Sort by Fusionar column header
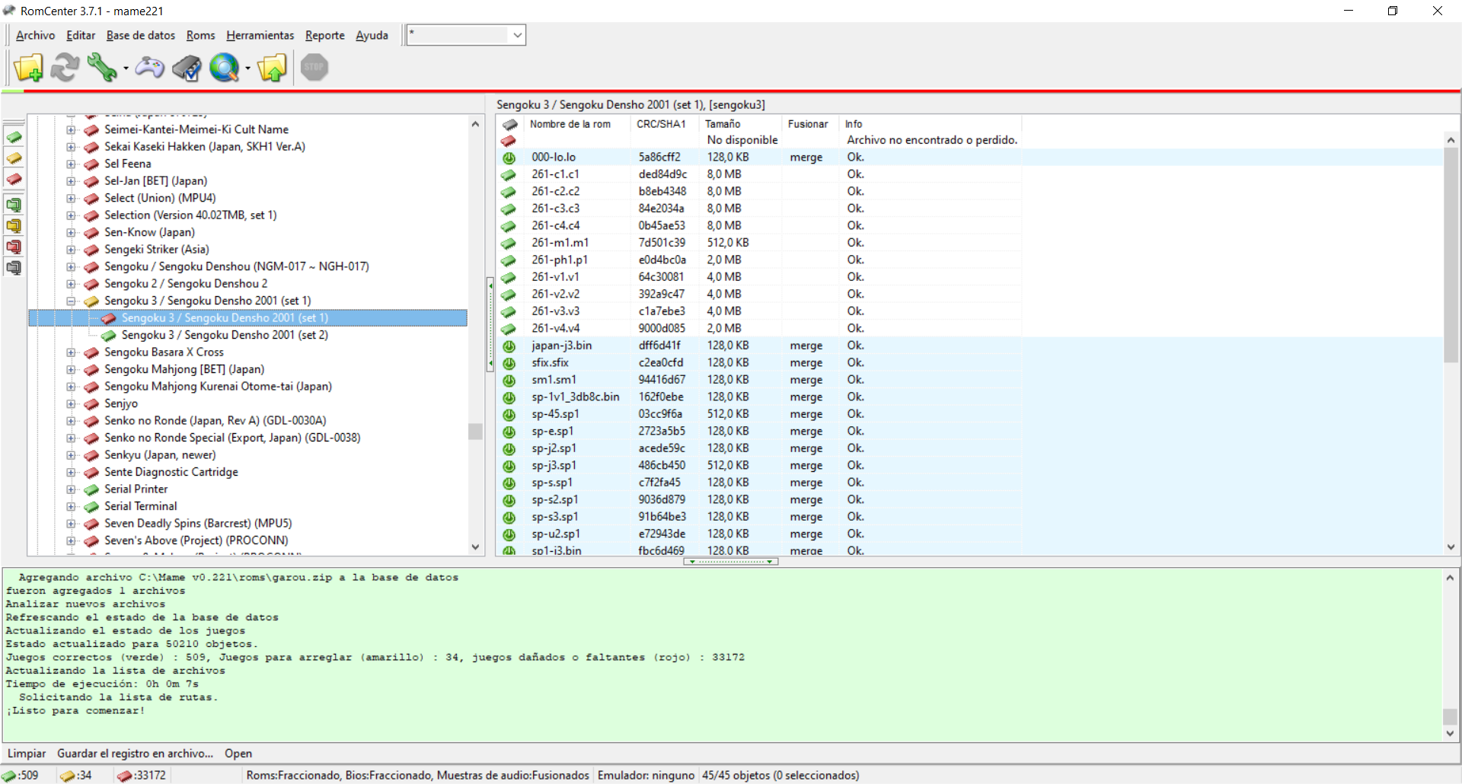The width and height of the screenshot is (1462, 784). pos(810,124)
